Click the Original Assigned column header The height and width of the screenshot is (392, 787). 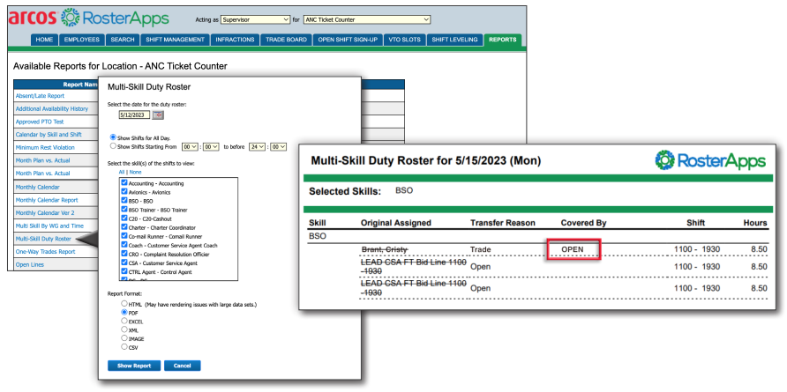396,223
